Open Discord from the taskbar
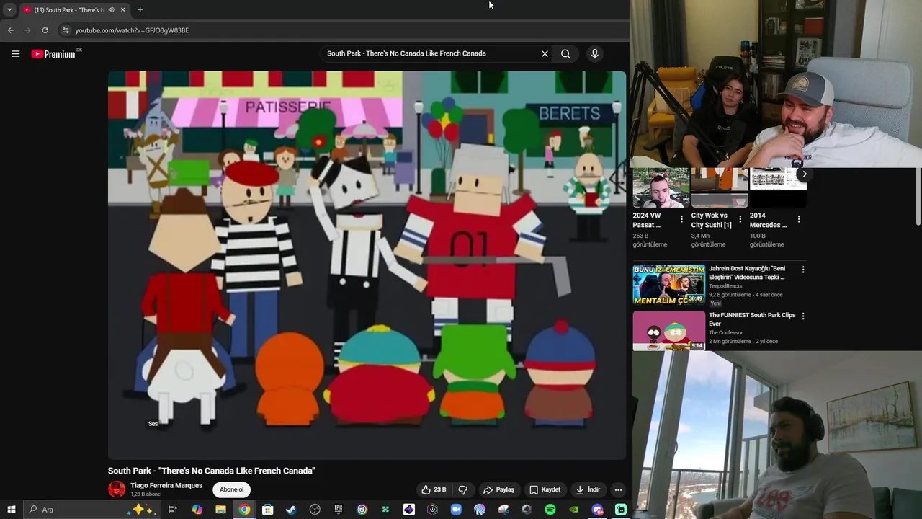Image resolution: width=922 pixels, height=519 pixels. [x=597, y=510]
